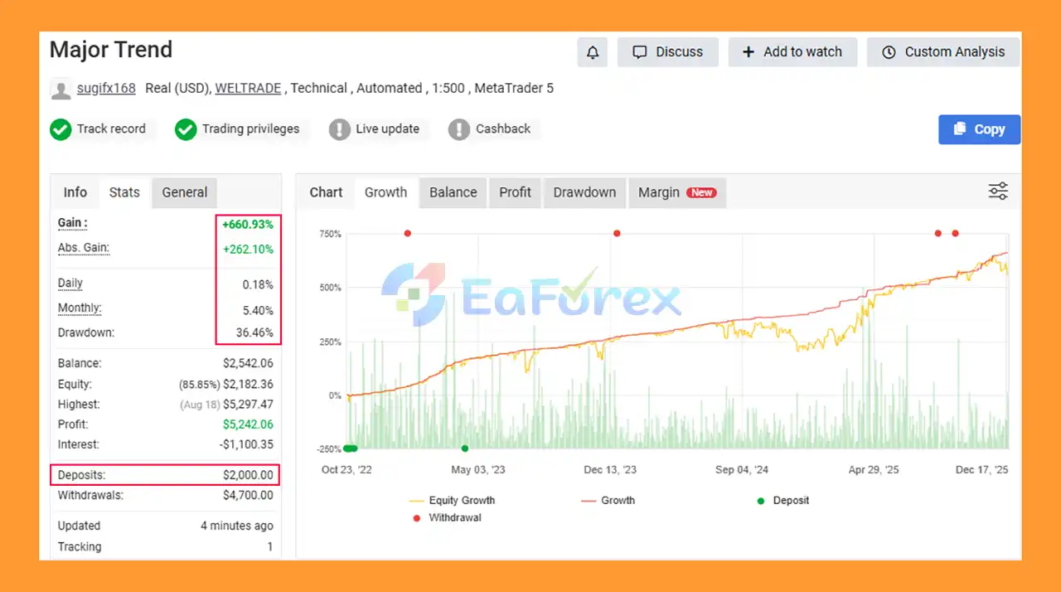Toggle the Growth line in legend
The width and height of the screenshot is (1061, 592).
pyautogui.click(x=608, y=501)
